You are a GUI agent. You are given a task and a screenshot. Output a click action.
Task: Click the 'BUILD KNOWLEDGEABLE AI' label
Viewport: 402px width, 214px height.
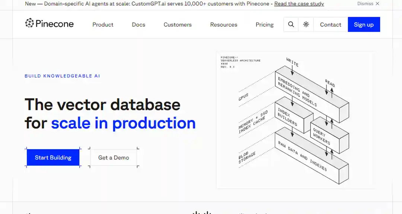point(62,76)
